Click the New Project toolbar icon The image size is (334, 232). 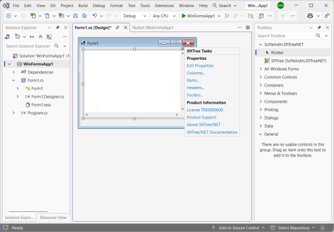pyautogui.click(x=33, y=16)
